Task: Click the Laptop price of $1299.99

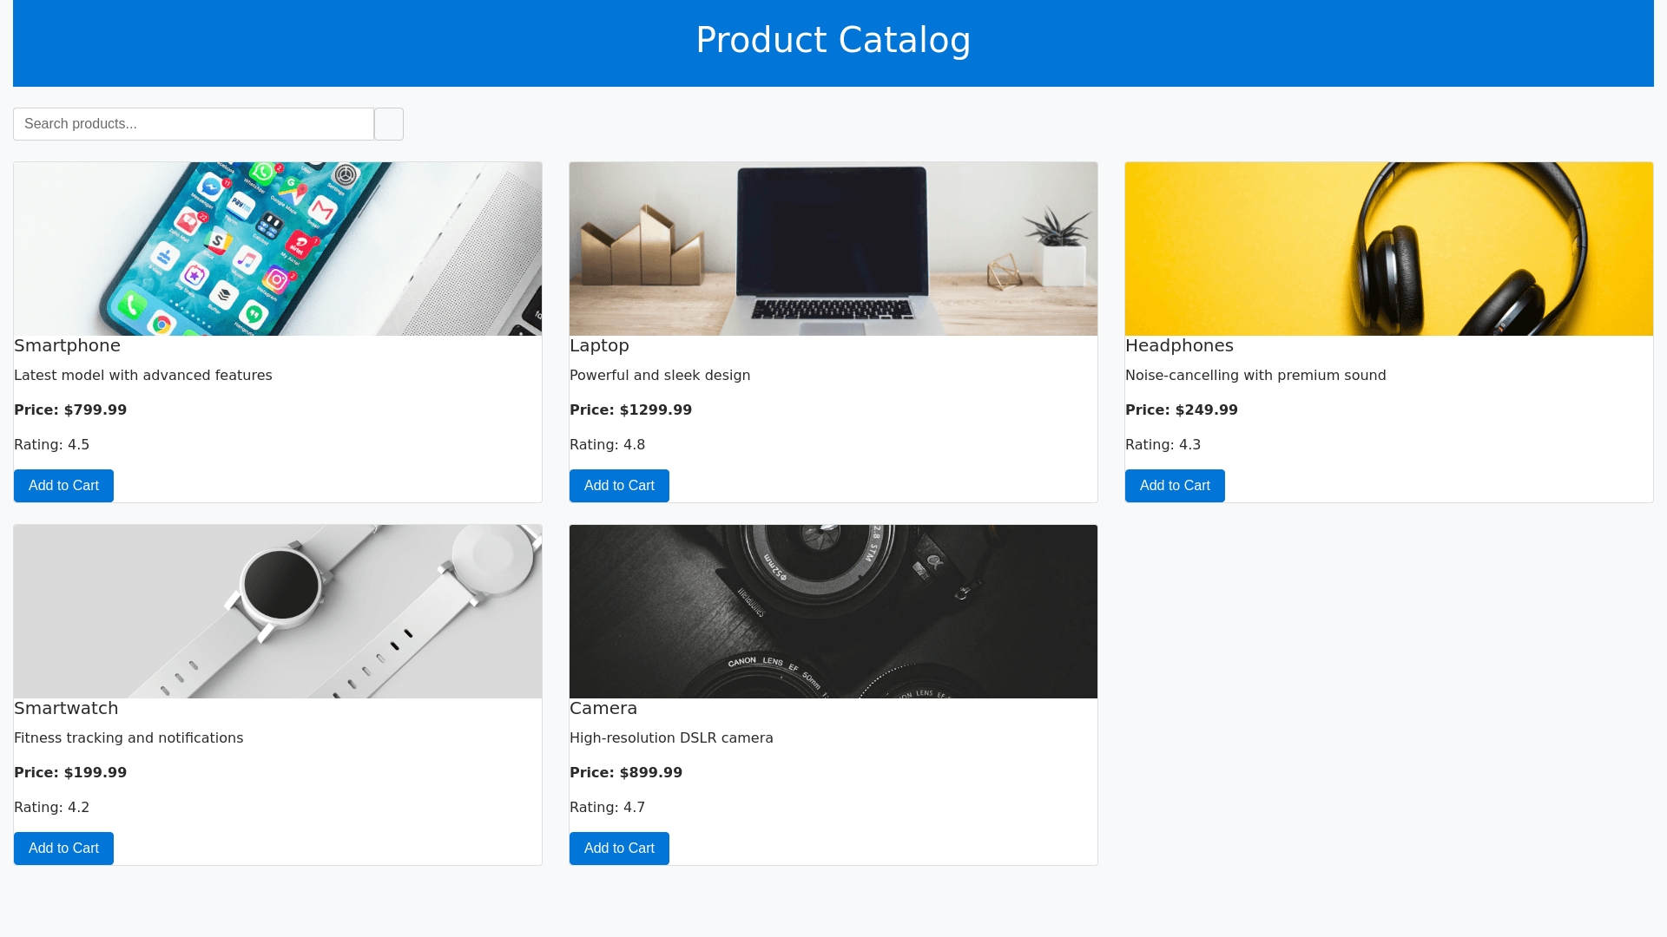Action: pyautogui.click(x=630, y=410)
